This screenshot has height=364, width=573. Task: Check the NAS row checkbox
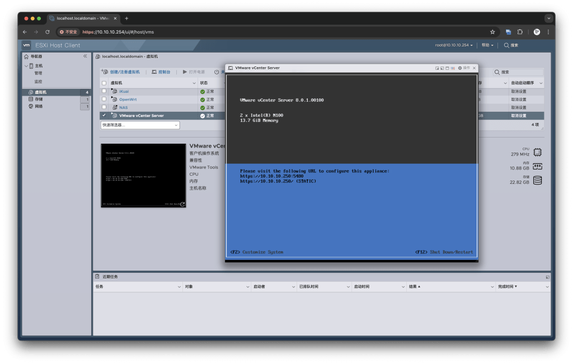[x=104, y=107]
